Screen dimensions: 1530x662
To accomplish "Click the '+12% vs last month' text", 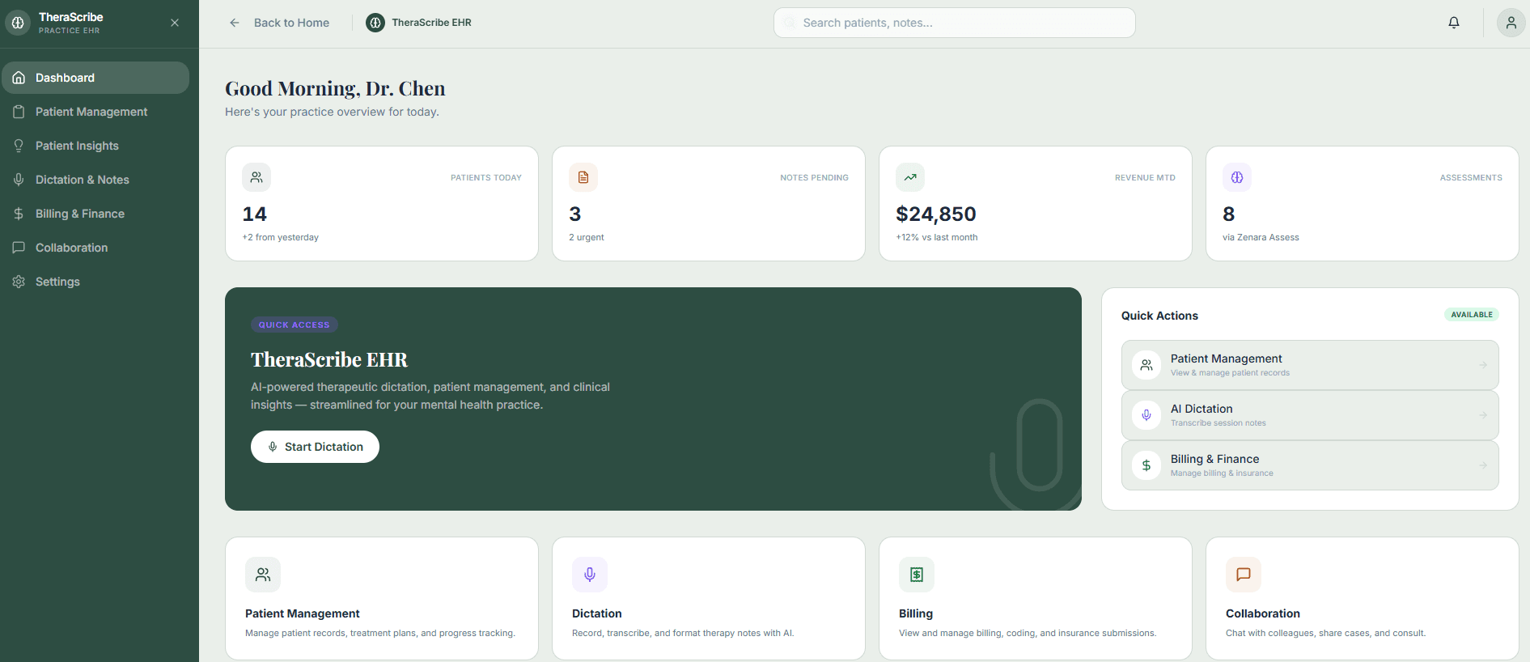I will (x=937, y=237).
